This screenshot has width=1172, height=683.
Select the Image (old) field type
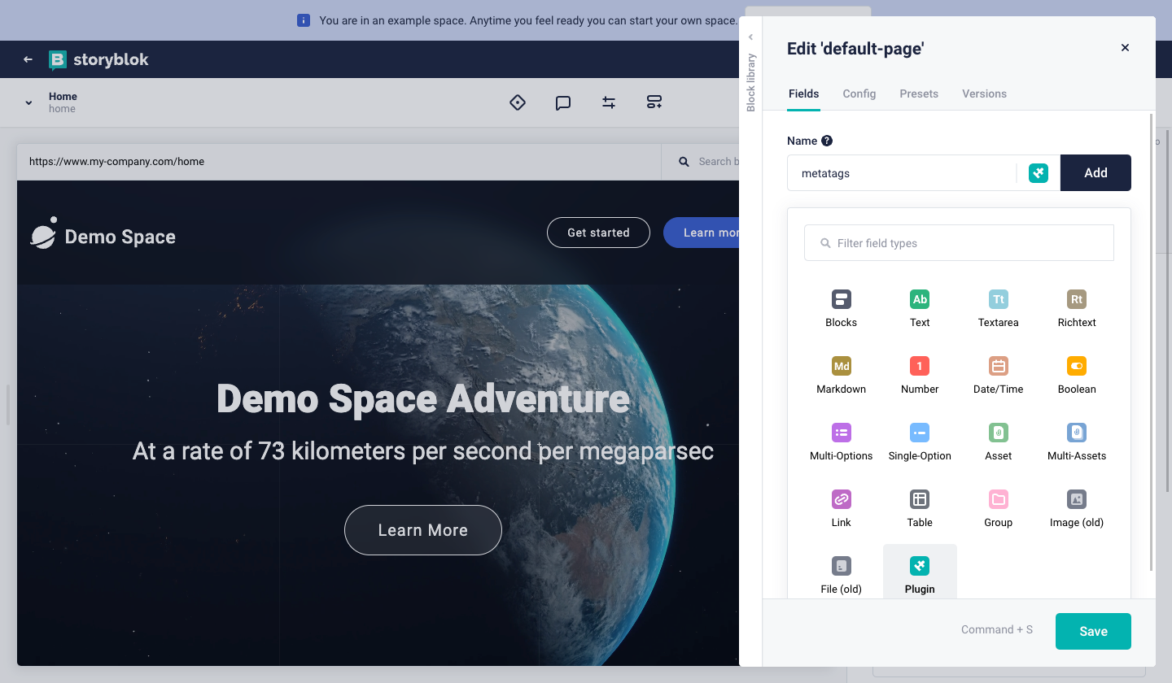1077,509
